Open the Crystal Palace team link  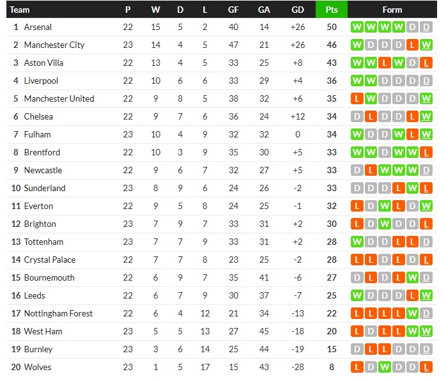49,260
